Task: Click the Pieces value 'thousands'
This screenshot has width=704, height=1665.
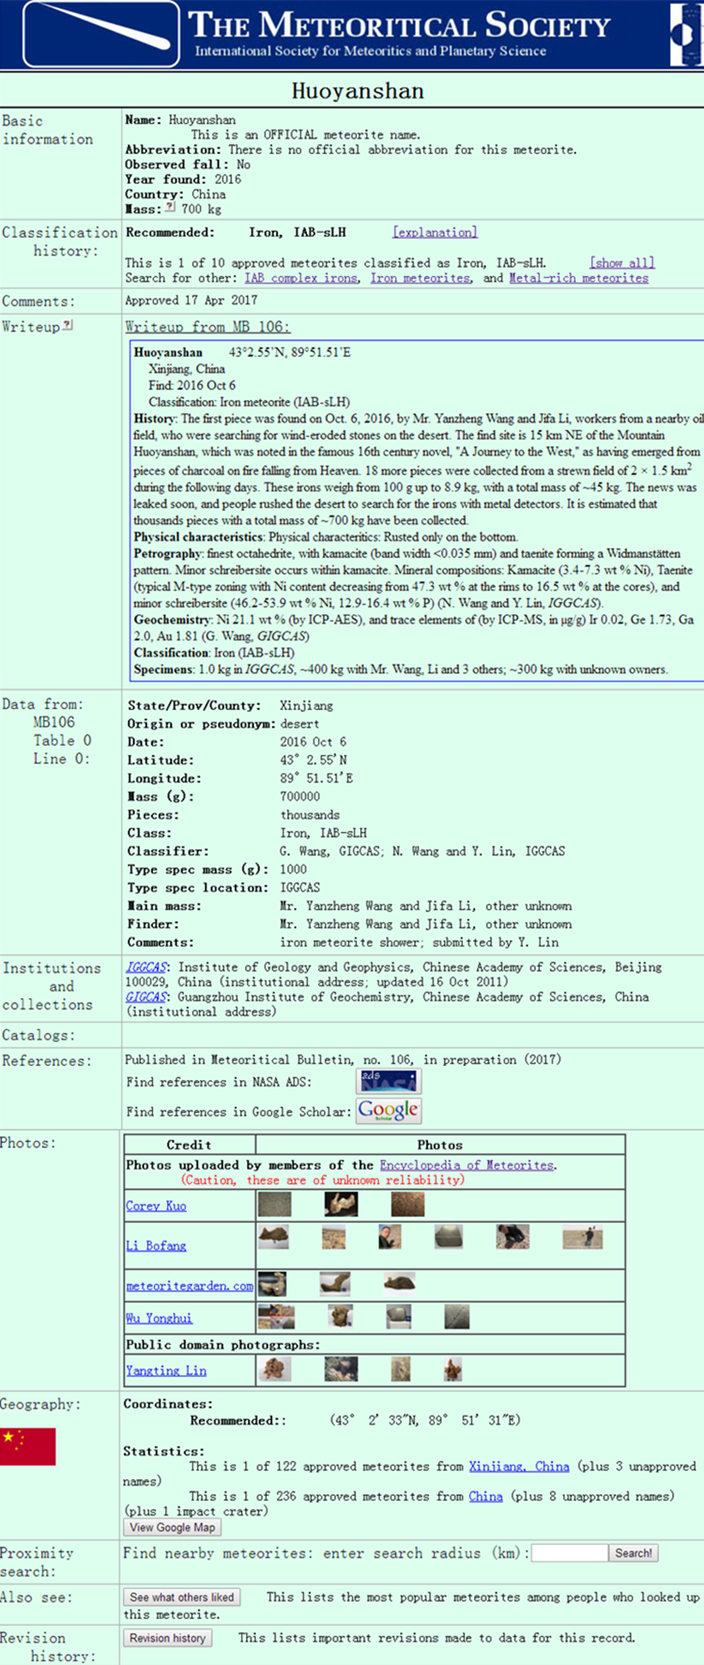Action: [310, 815]
